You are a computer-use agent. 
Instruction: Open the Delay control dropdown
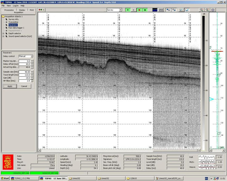click(x=32, y=56)
